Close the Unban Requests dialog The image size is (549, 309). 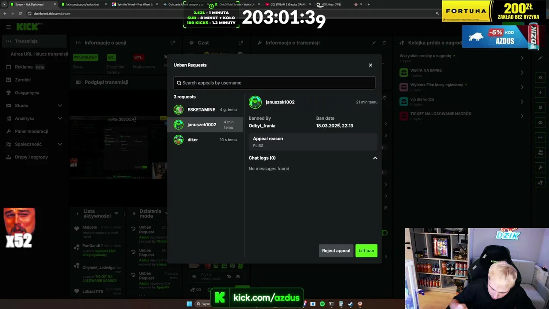tap(371, 65)
